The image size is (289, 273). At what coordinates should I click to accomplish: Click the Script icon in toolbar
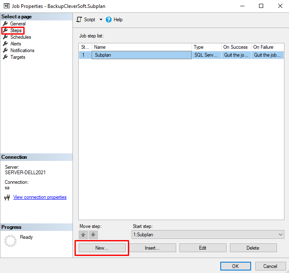79,20
